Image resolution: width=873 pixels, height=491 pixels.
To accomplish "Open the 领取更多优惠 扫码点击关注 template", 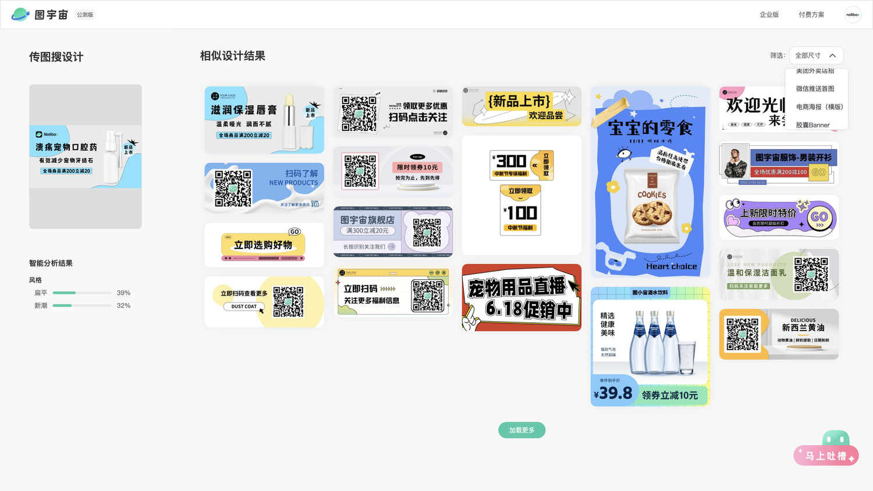I will (393, 112).
